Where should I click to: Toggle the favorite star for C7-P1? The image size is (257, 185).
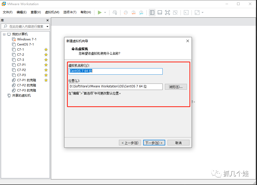coord(46,65)
